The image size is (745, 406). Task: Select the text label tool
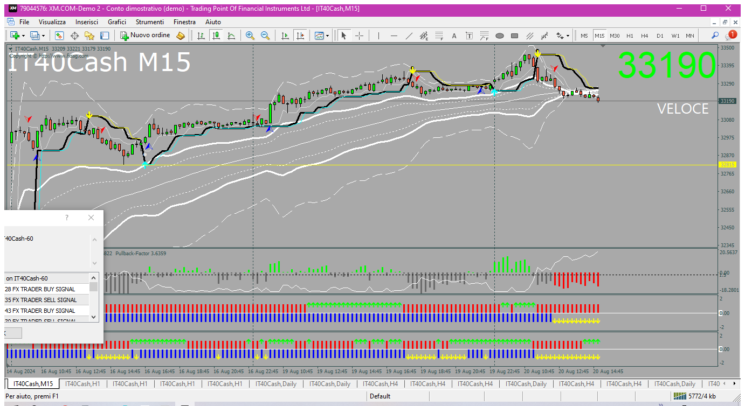[470, 36]
